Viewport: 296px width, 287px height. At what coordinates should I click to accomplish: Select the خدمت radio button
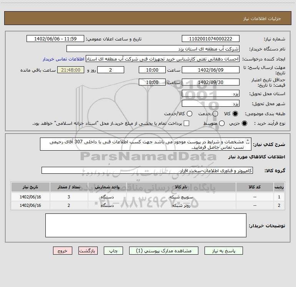(x=215, y=114)
